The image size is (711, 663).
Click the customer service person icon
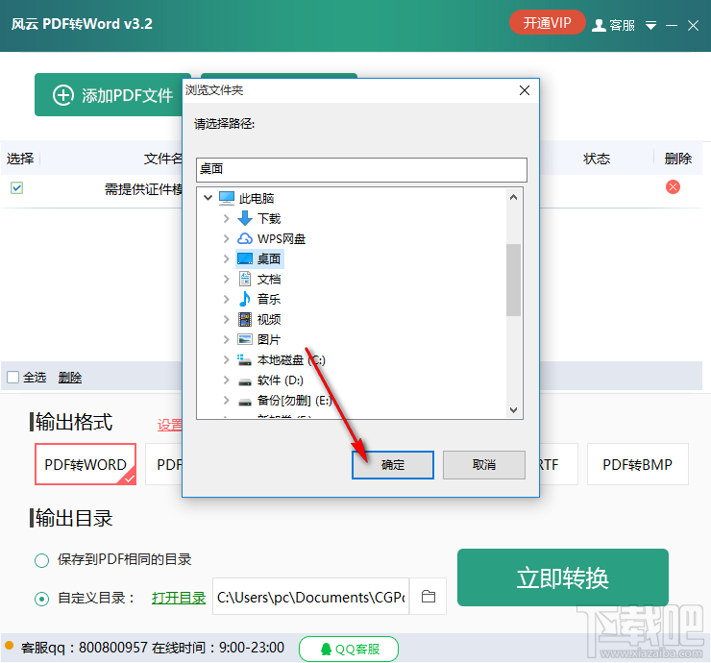tap(599, 25)
